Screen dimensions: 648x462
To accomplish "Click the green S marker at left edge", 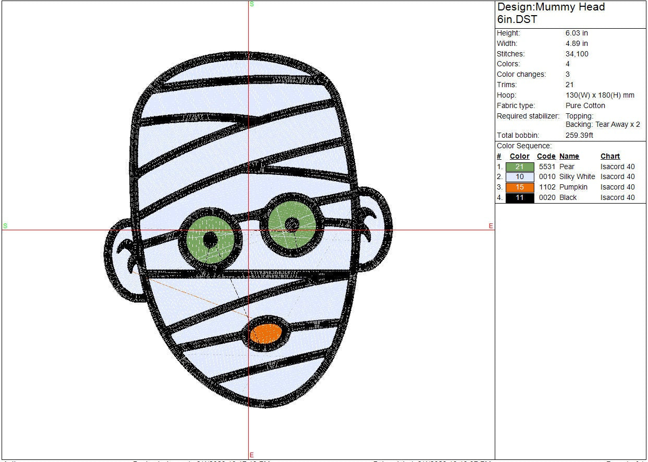I will coord(5,226).
